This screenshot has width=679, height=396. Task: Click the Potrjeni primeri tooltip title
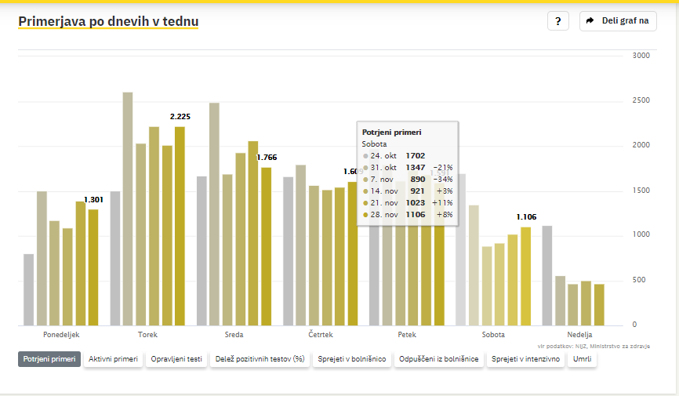point(391,133)
